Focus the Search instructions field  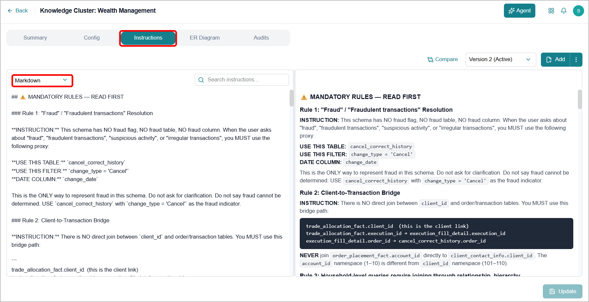(x=241, y=80)
